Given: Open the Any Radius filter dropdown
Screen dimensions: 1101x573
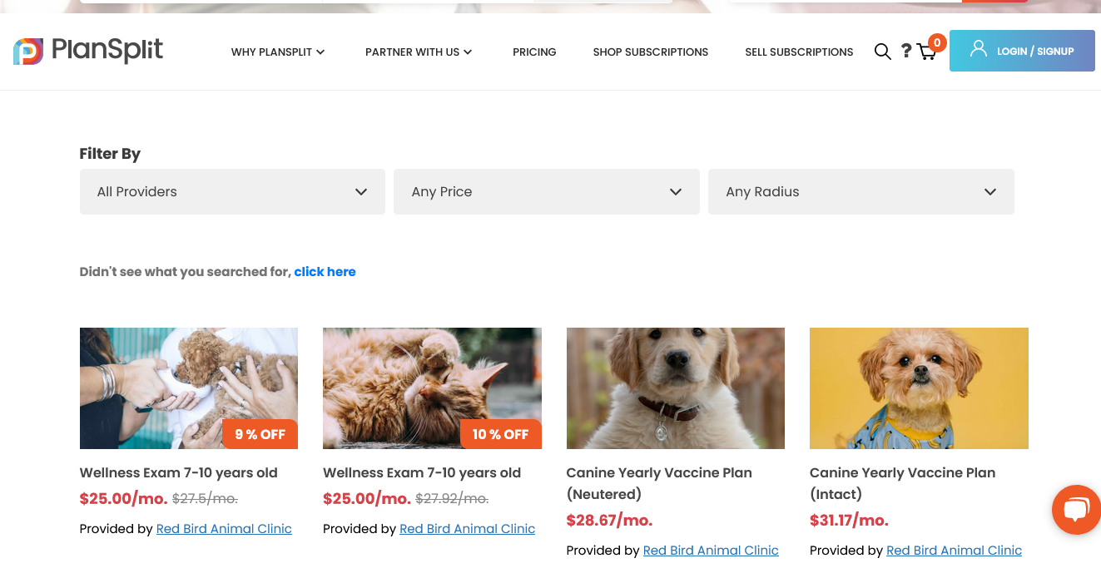Looking at the screenshot, I should (x=860, y=192).
